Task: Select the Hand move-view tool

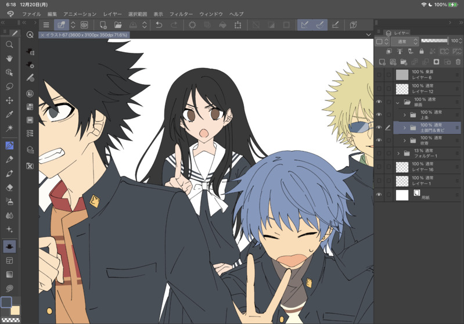Action: 9,58
